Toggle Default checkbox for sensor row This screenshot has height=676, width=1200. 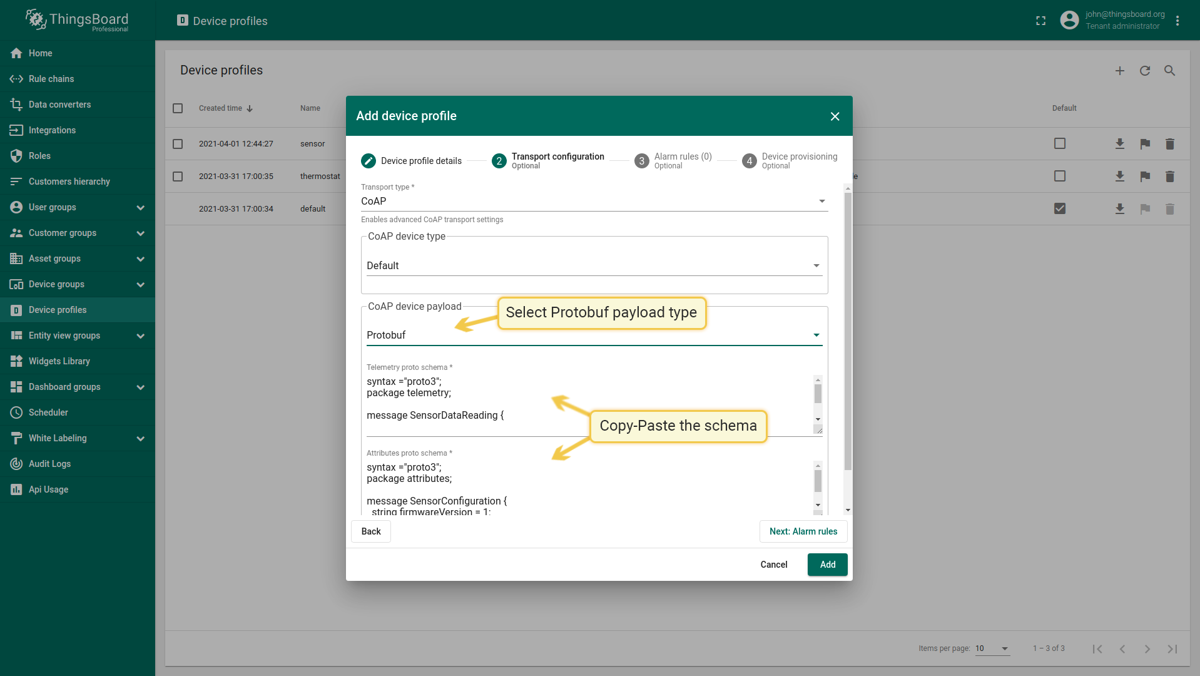point(1060,143)
